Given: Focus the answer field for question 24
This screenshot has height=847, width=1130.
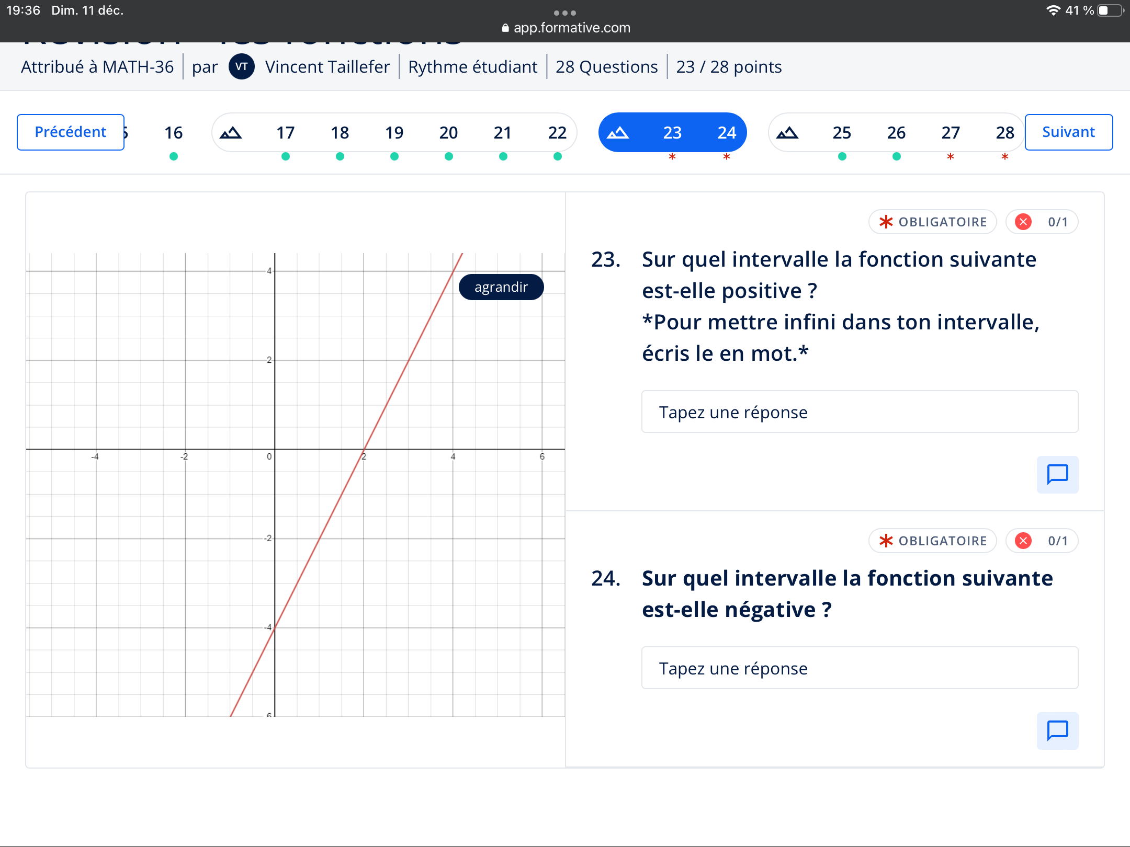Looking at the screenshot, I should tap(860, 668).
